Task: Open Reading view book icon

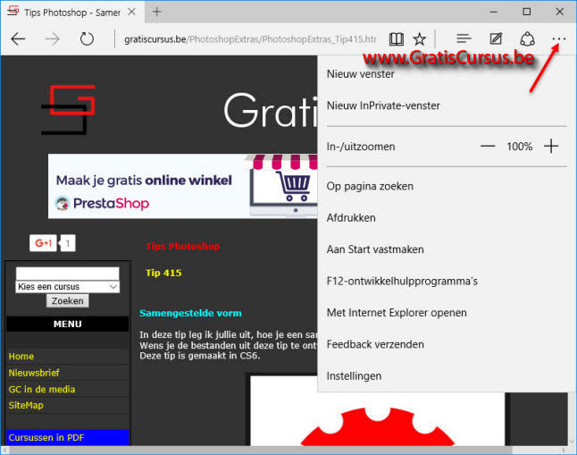Action: (x=397, y=38)
